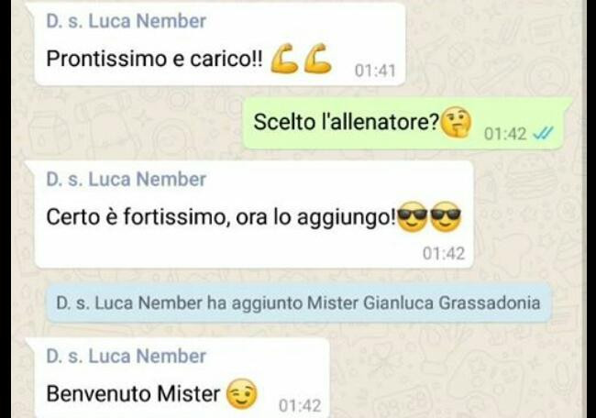This screenshot has width=596, height=418.
Task: Click the 01:42 timestamp under 'Certo è fortissimo'
Action: 444,254
